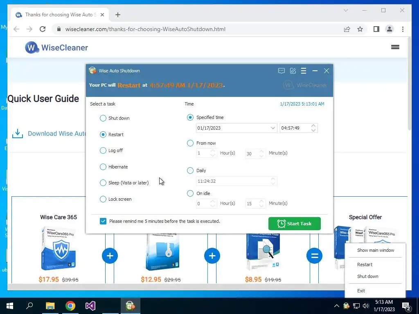This screenshot has height=314, width=419.
Task: Open the Chrome three-dot menu
Action: coord(403,29)
